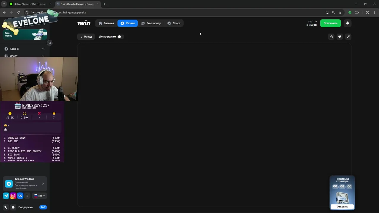Select the Главная menu item
This screenshot has height=213, width=379.
[106, 23]
